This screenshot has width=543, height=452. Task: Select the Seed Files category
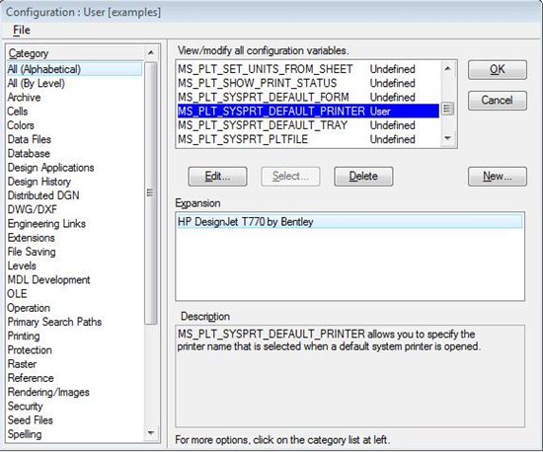[31, 420]
